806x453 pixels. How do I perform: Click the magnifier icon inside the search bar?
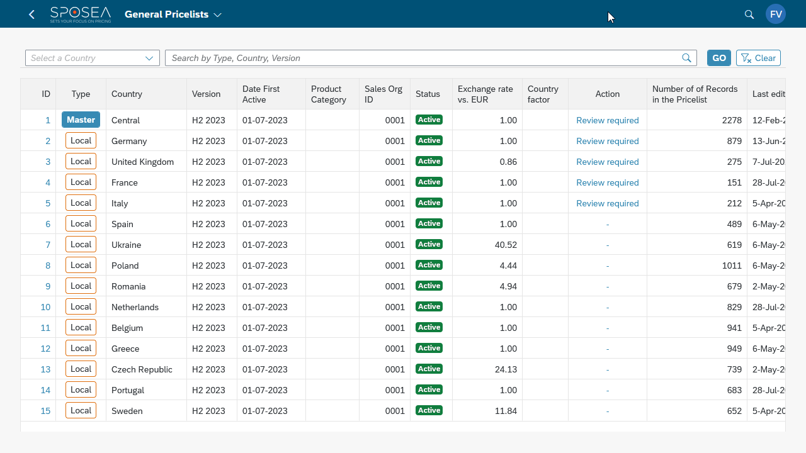pyautogui.click(x=686, y=57)
